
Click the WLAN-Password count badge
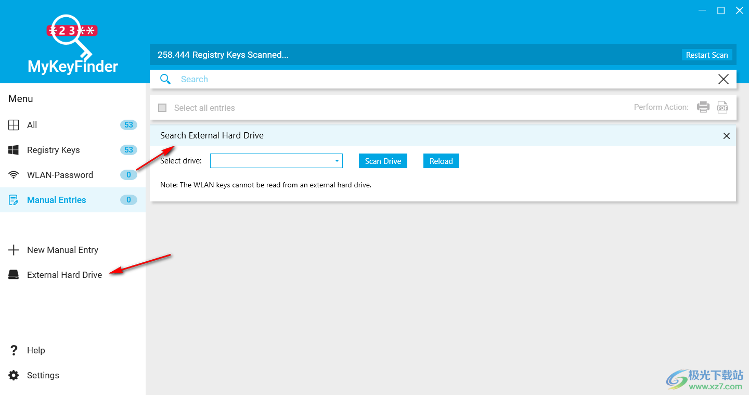[128, 175]
